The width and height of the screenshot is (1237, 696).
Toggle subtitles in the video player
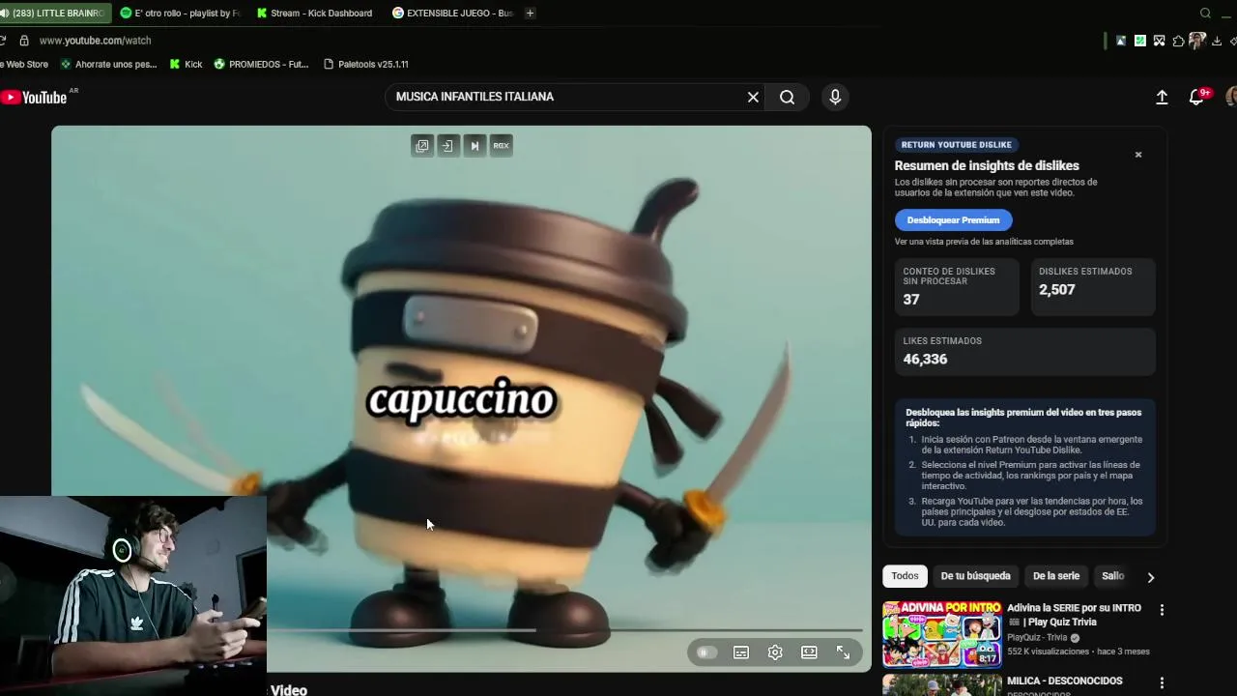click(x=741, y=652)
